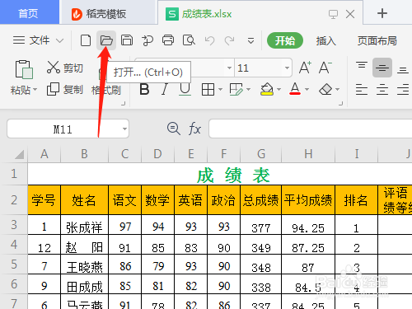Increase font size with A+ icon
This screenshot has width=412, height=309.
(305, 68)
